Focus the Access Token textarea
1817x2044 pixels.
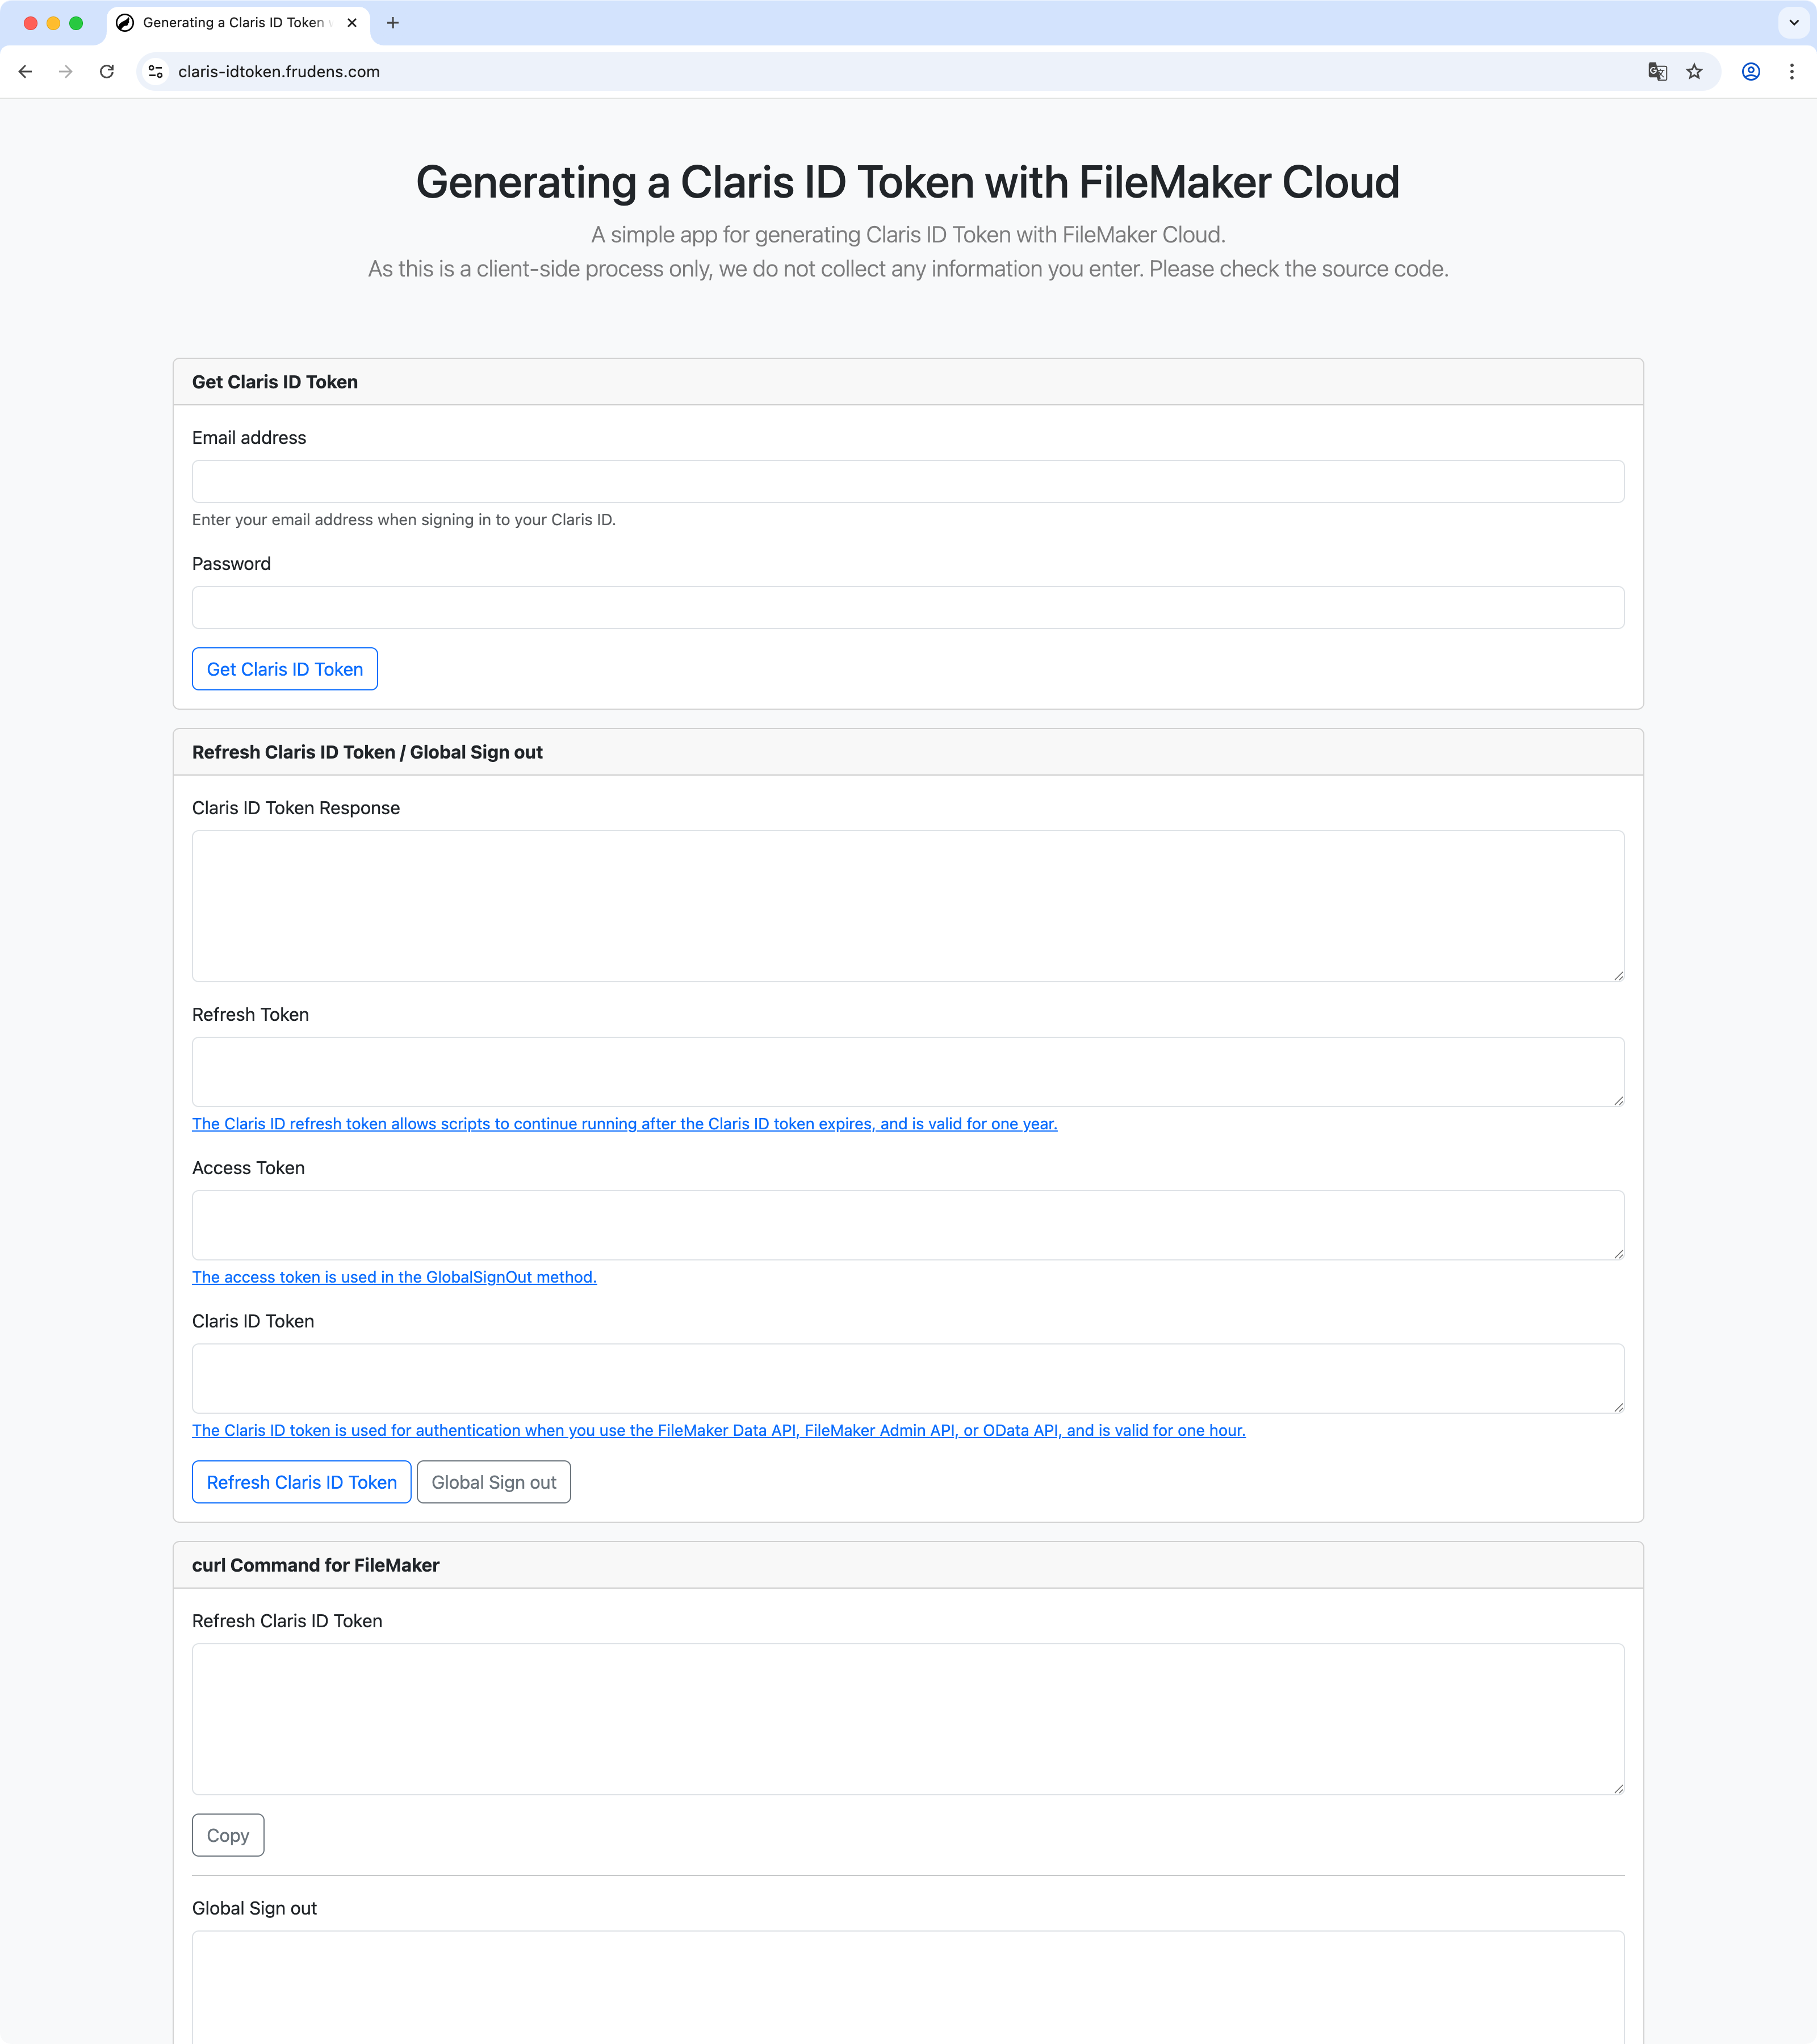908,1225
